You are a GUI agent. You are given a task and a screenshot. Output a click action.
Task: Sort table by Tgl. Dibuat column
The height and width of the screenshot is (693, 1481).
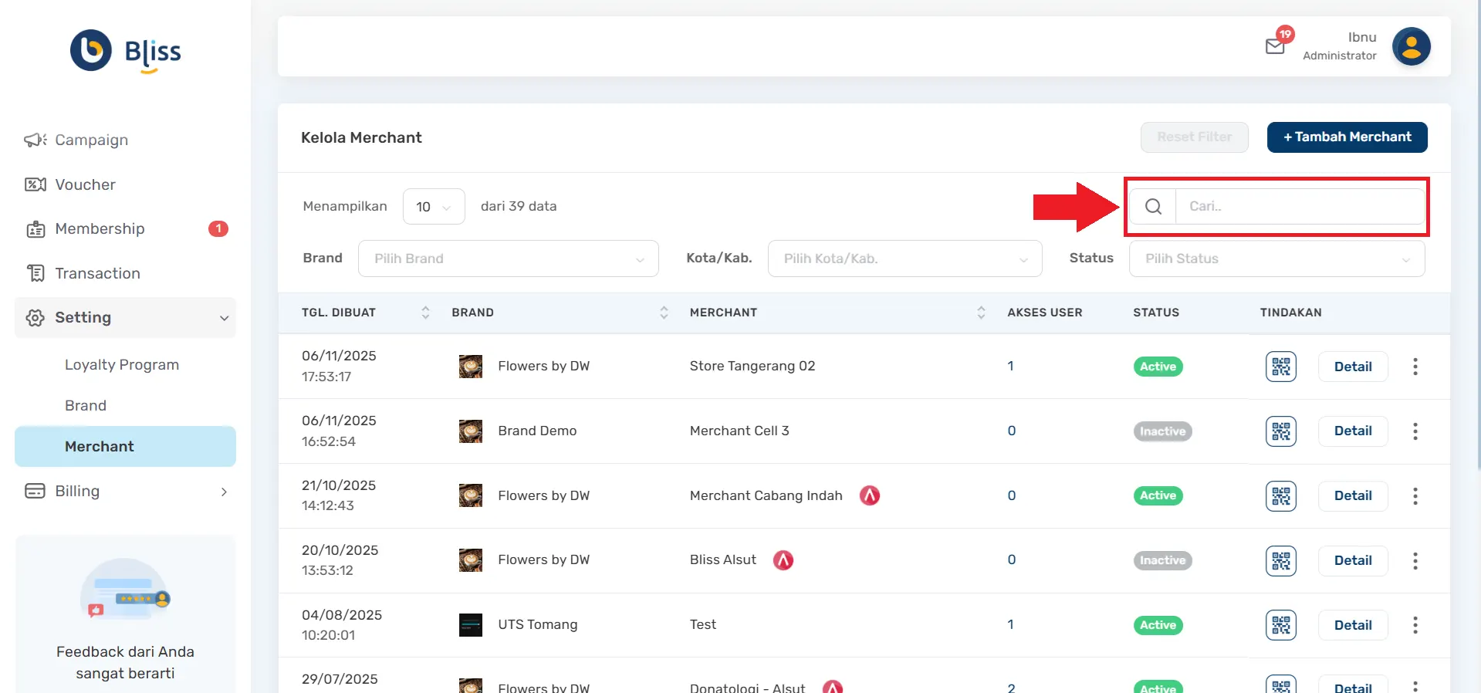pyautogui.click(x=425, y=313)
